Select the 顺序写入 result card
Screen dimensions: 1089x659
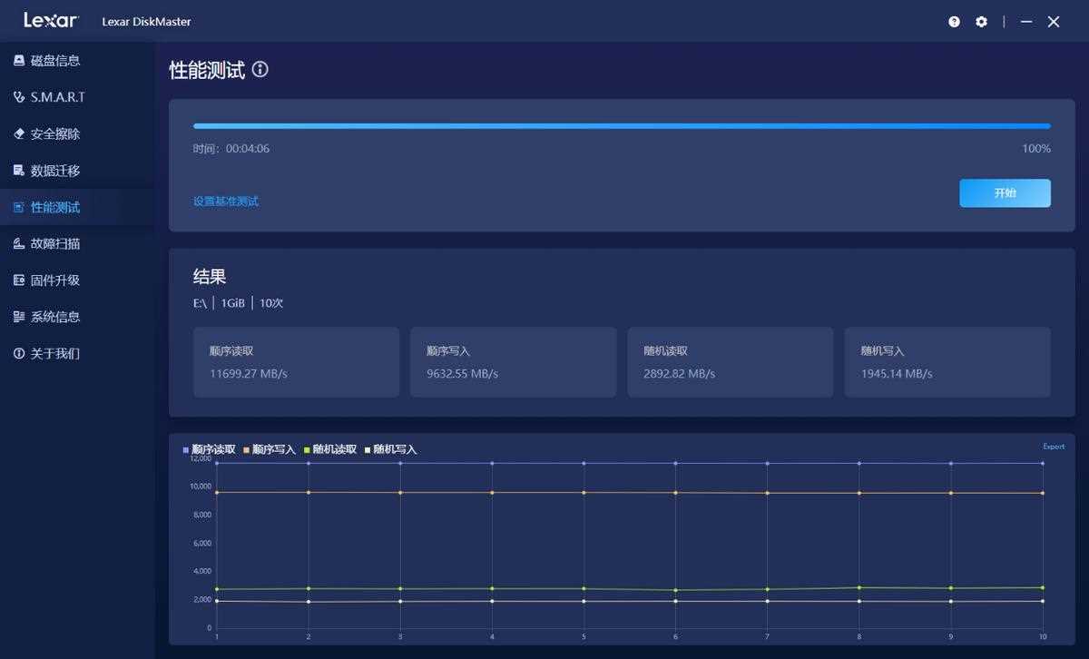pyautogui.click(x=513, y=361)
